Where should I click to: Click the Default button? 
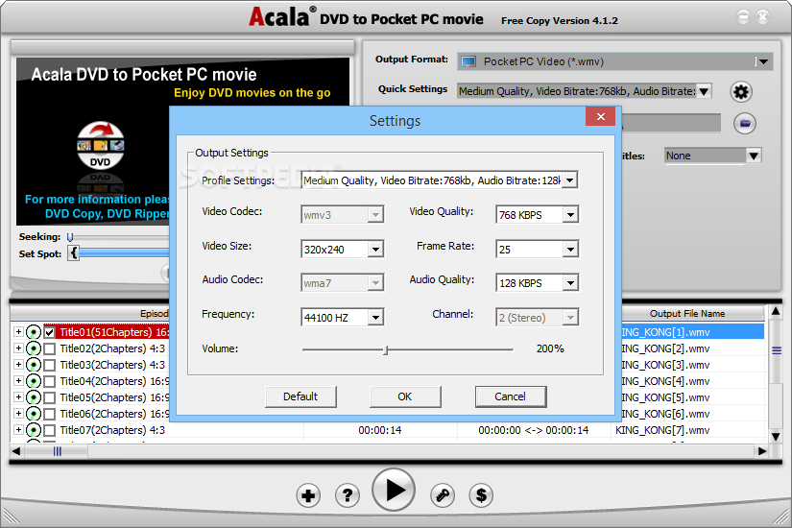(300, 396)
